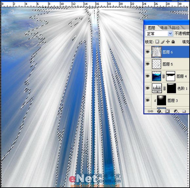Click the link layers icon at panel bottom
The height and width of the screenshot is (188, 190).
pos(150,111)
